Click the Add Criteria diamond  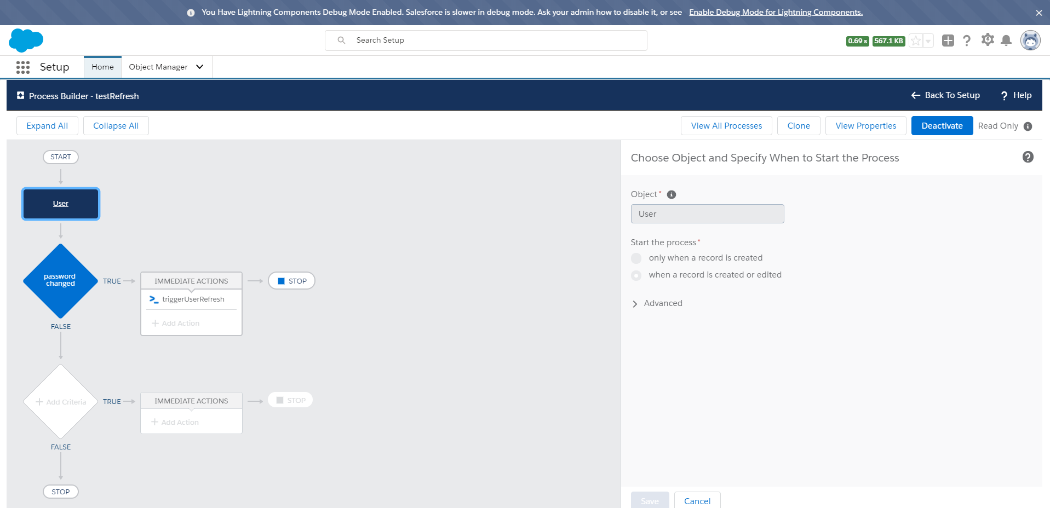coord(61,402)
